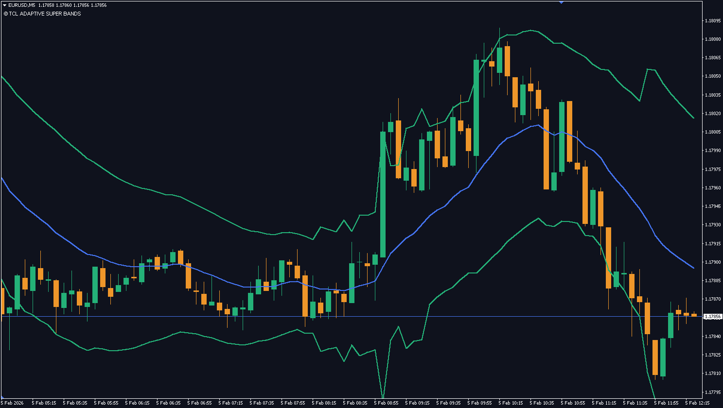Click the current price tag 1.17856
This screenshot has width=723, height=408.
[712, 317]
